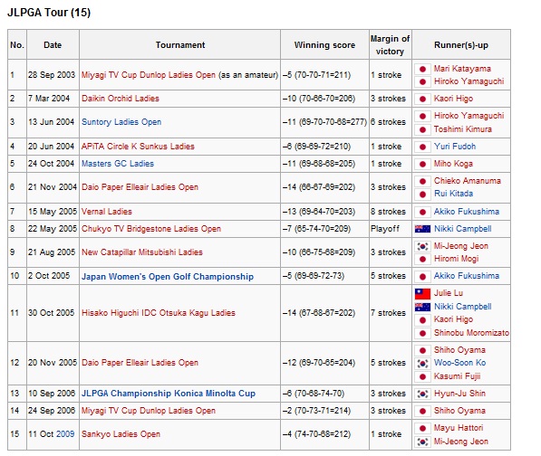
Task: Follow the JLPGA Championship Konica Minolta Cup link
Action: pyautogui.click(x=169, y=394)
